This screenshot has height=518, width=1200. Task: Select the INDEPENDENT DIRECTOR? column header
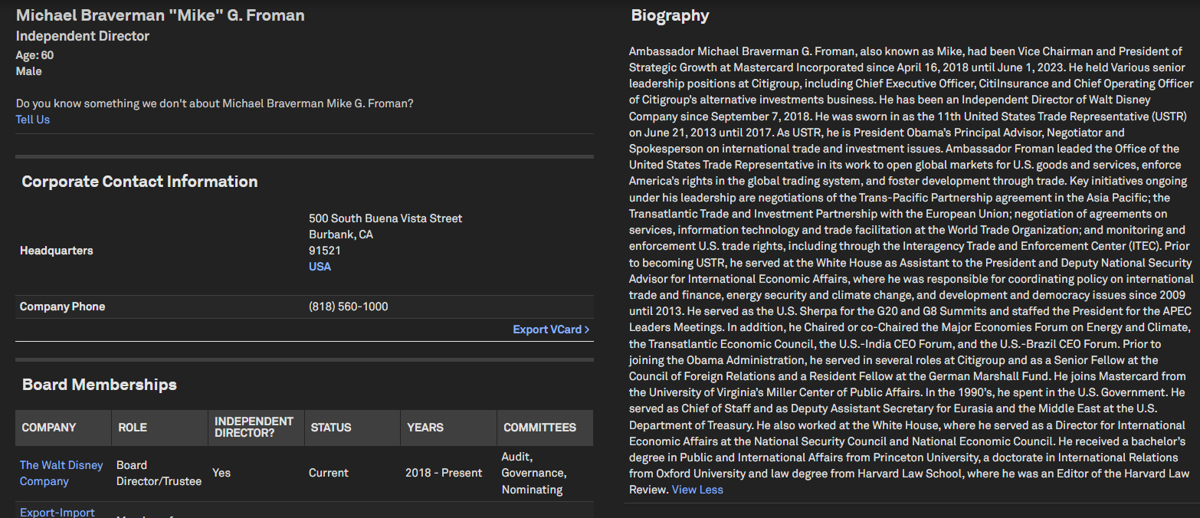(x=254, y=428)
